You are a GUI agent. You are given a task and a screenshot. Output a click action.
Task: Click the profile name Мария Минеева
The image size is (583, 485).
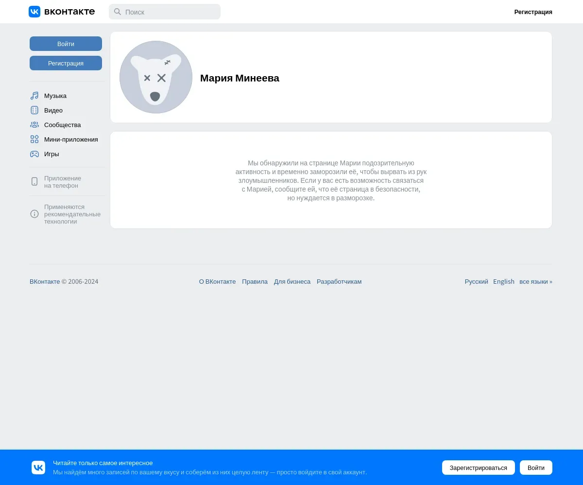pyautogui.click(x=240, y=78)
